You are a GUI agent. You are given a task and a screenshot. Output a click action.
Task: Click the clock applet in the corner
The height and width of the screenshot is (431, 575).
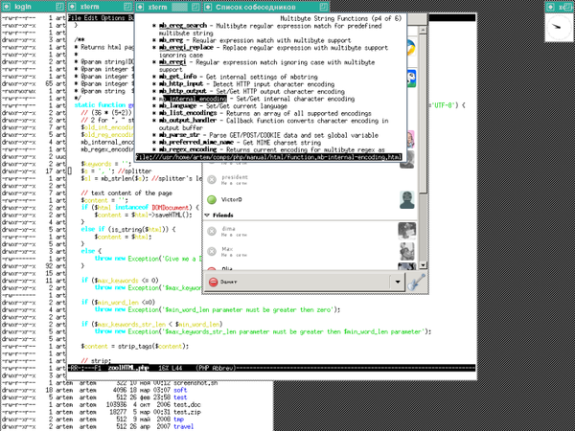click(x=557, y=27)
